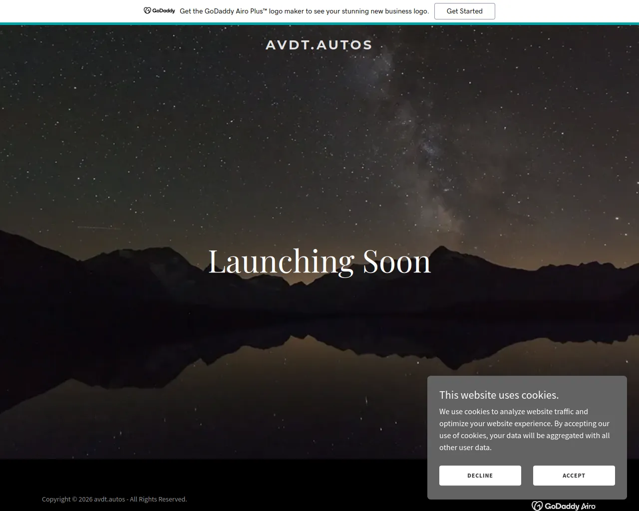639x511 pixels.
Task: Click the GoDaddy logo in top banner
Action: [159, 10]
